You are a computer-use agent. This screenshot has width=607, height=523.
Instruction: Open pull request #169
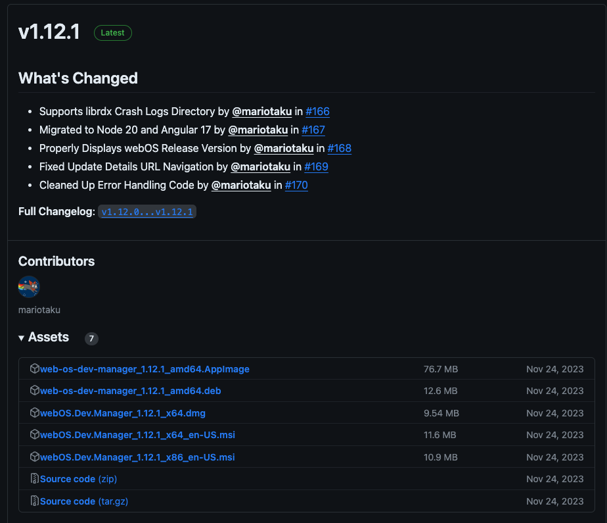coord(316,166)
